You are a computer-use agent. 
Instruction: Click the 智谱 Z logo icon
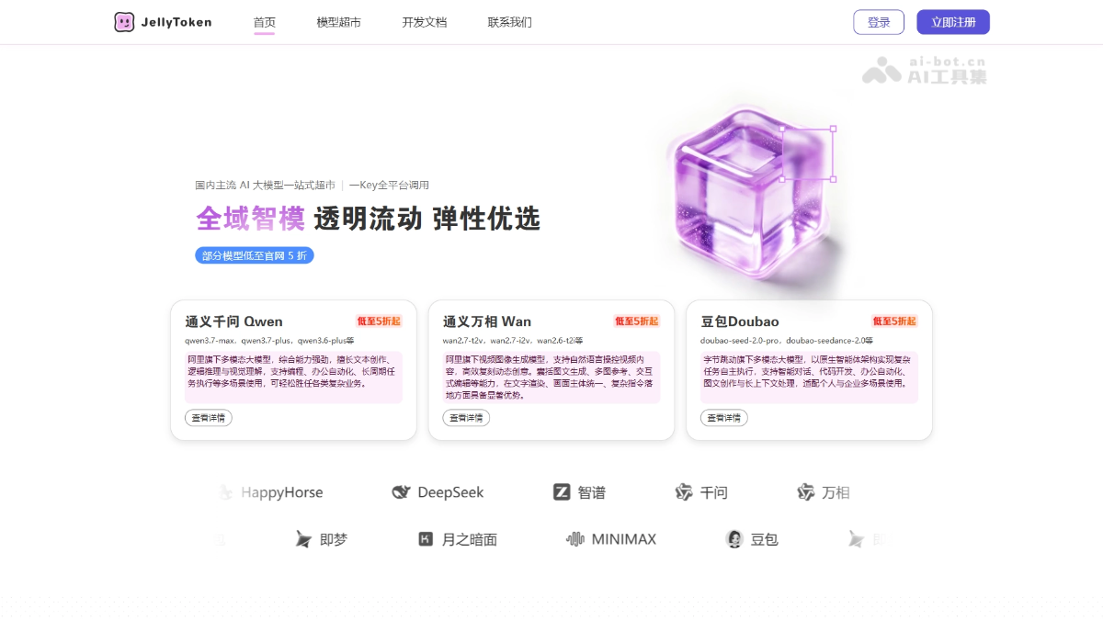click(x=562, y=492)
